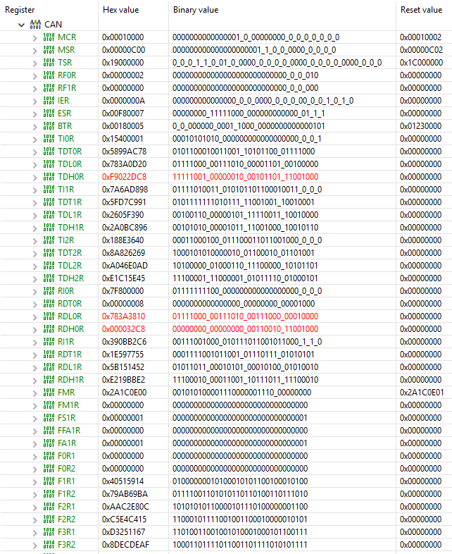Image resolution: width=452 pixels, height=554 pixels.
Task: Click the Register column header
Action: [20, 10]
